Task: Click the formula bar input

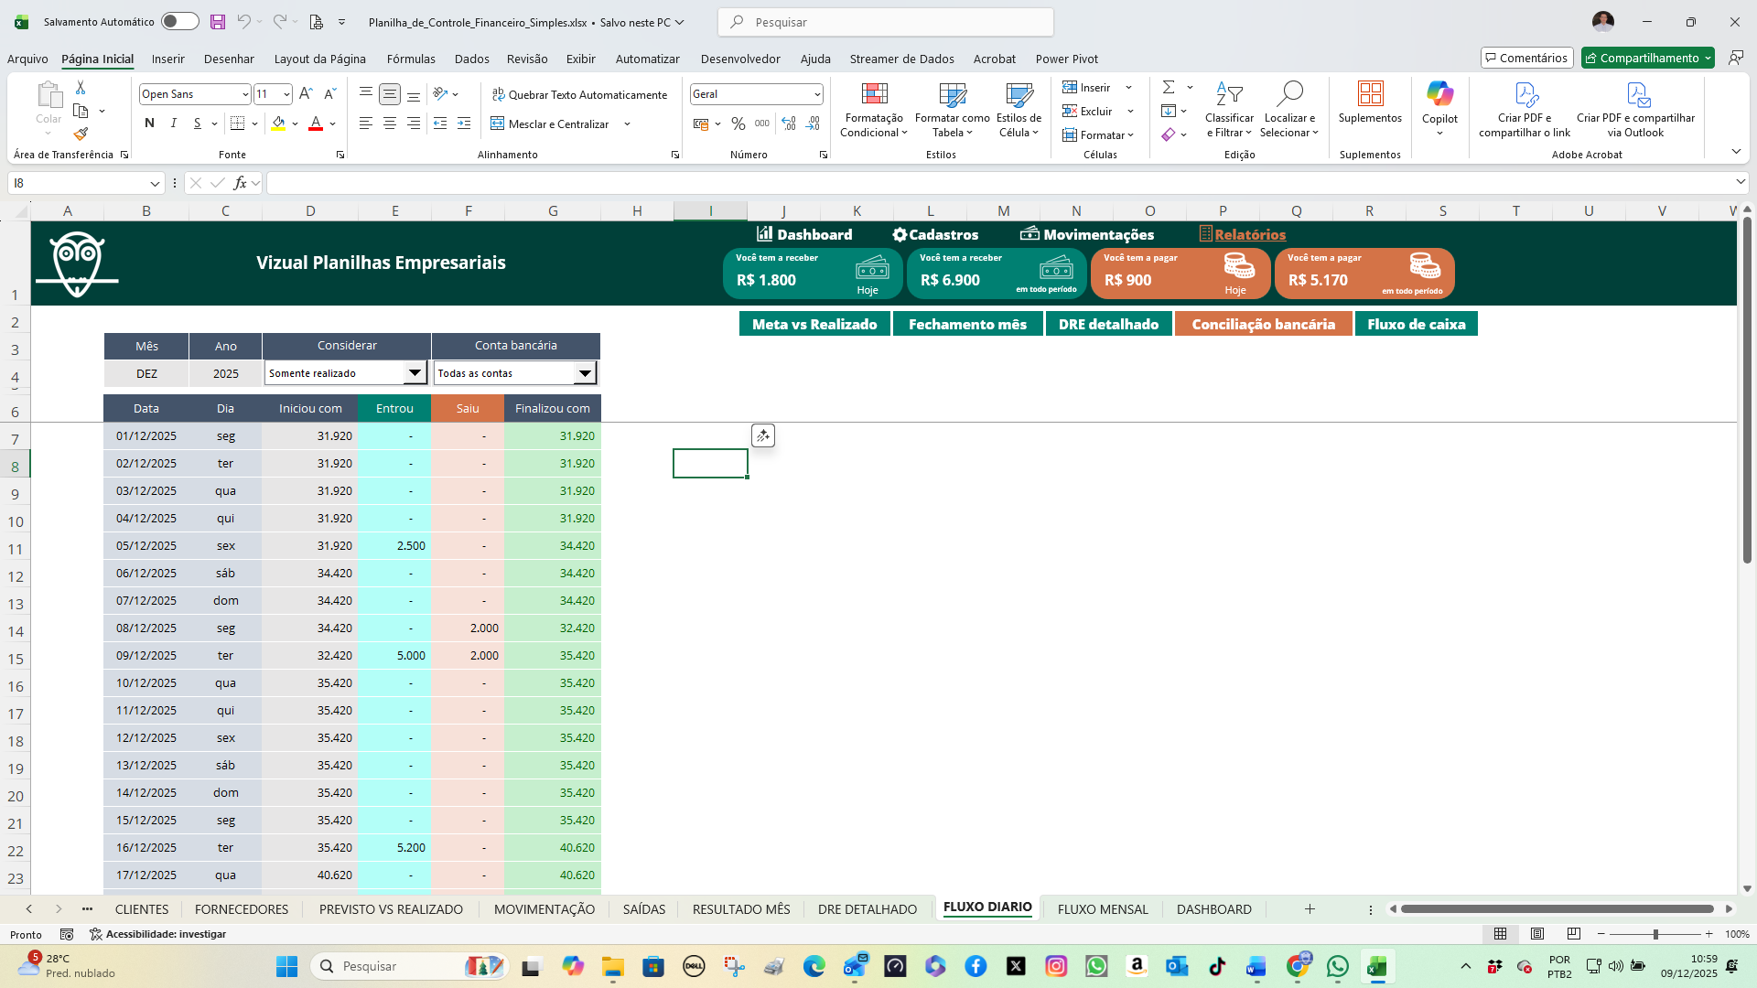Action: pyautogui.click(x=999, y=183)
